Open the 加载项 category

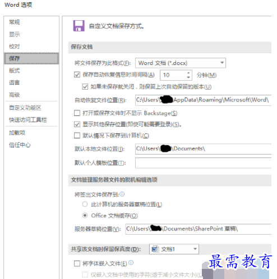(17, 133)
